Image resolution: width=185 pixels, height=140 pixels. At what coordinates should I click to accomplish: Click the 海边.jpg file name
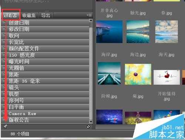click(138, 54)
